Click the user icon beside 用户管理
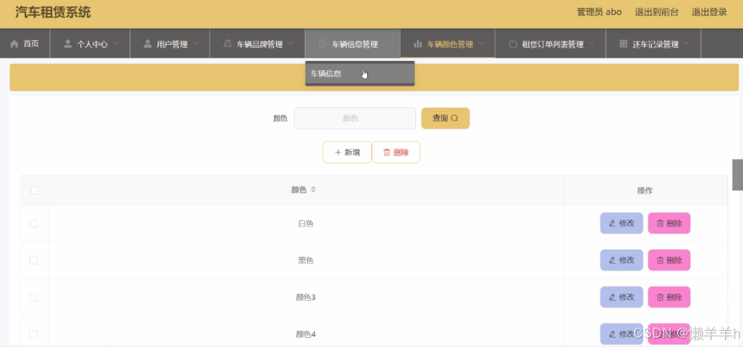This screenshot has height=347, width=743. point(147,44)
